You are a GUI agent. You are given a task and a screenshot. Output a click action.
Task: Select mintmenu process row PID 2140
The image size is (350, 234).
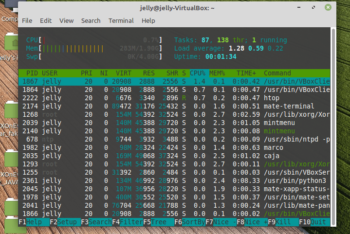click(174, 131)
